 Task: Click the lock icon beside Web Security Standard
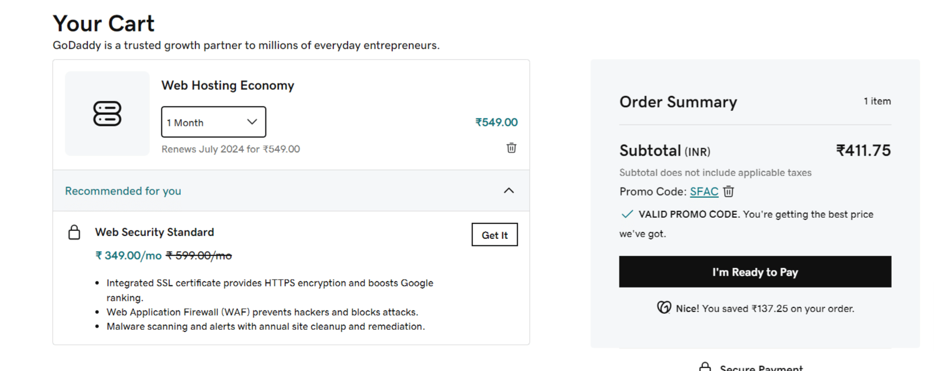pos(74,232)
